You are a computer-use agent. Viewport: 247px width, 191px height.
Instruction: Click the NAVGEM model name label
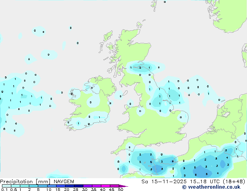(x=64, y=182)
